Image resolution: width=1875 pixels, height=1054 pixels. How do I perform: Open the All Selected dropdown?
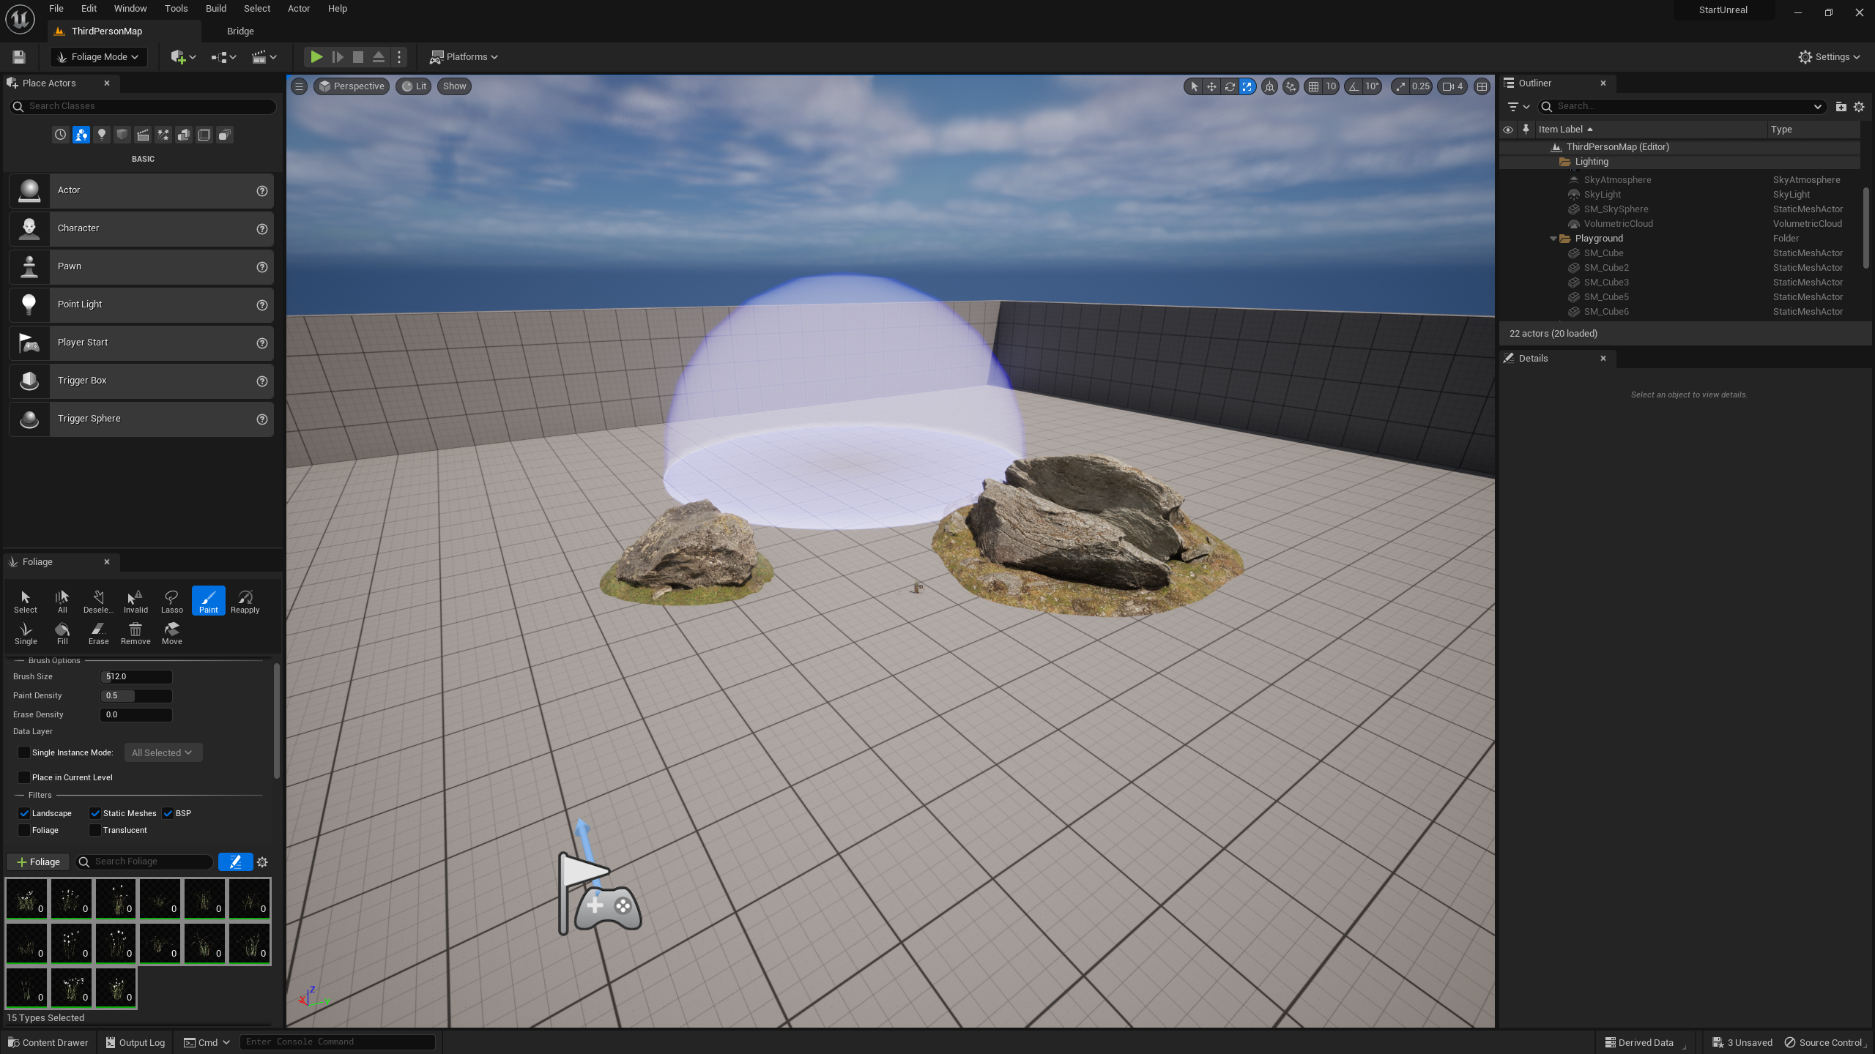coord(162,752)
